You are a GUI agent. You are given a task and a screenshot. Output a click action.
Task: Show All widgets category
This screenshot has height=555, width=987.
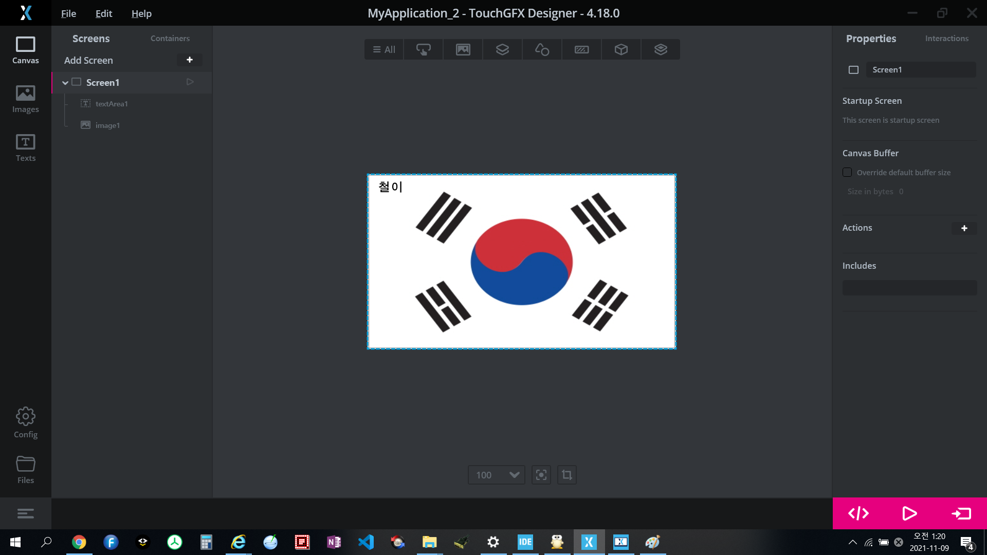tap(384, 49)
